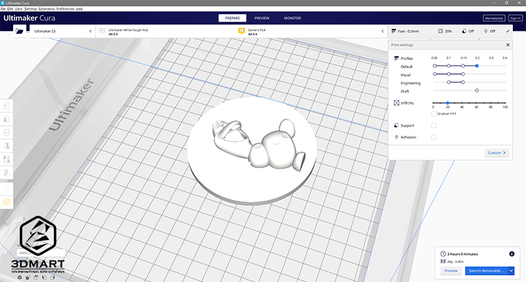This screenshot has width=526, height=282.
Task: Collapse the material configuration panel chevron
Action: 382,31
